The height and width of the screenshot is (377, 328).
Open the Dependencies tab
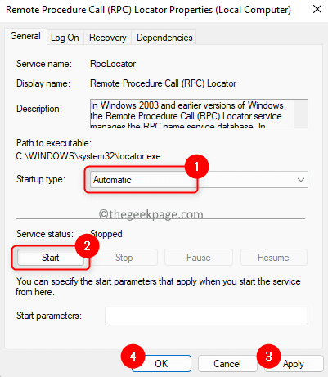pyautogui.click(x=164, y=38)
